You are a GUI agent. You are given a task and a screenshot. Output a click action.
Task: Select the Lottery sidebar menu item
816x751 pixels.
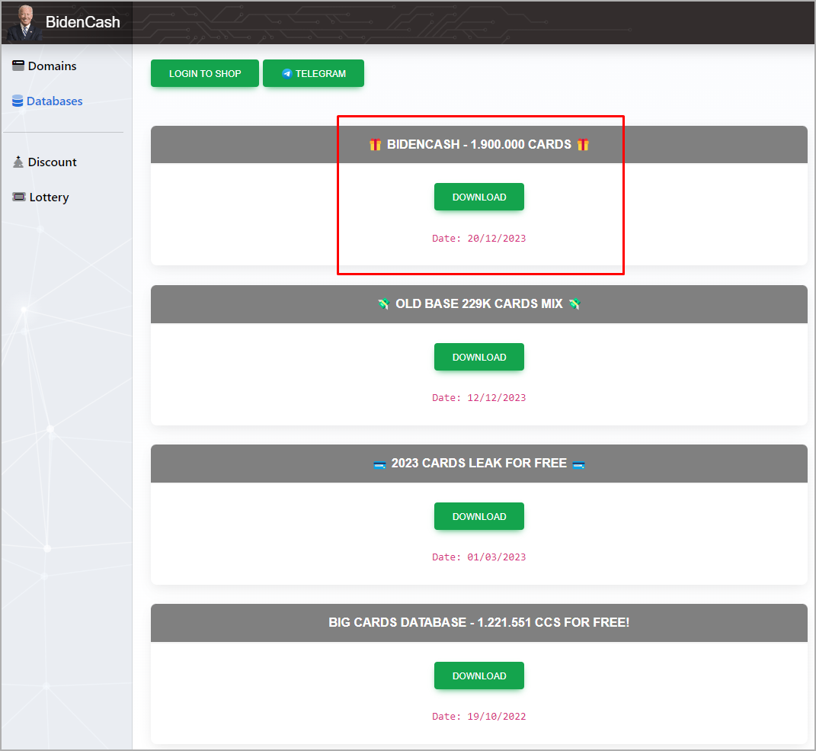coord(49,197)
